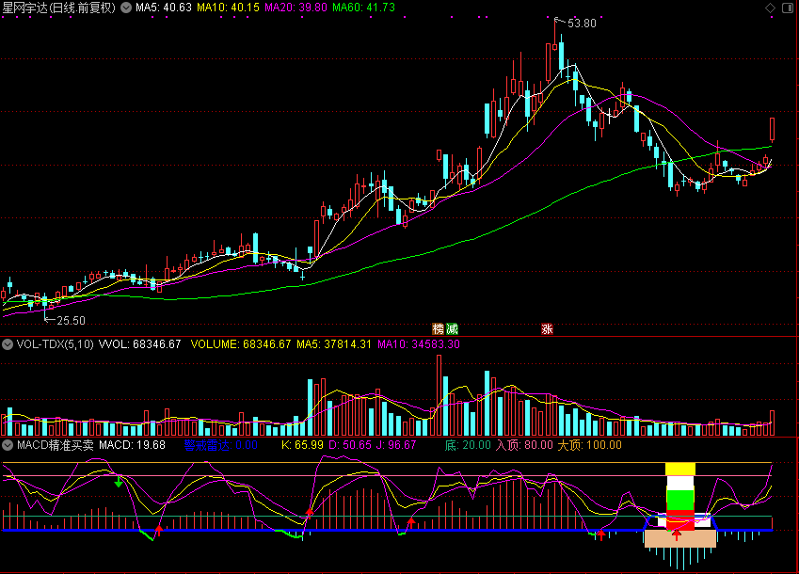Click the 底: 20.00 label
This screenshot has height=574, width=799.
click(x=468, y=445)
